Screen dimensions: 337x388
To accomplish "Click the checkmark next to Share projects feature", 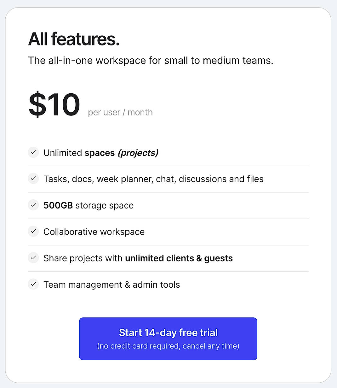I will pyautogui.click(x=33, y=258).
